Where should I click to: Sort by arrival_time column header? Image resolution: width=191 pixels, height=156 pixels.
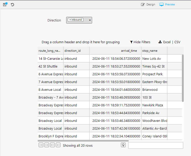(129, 51)
